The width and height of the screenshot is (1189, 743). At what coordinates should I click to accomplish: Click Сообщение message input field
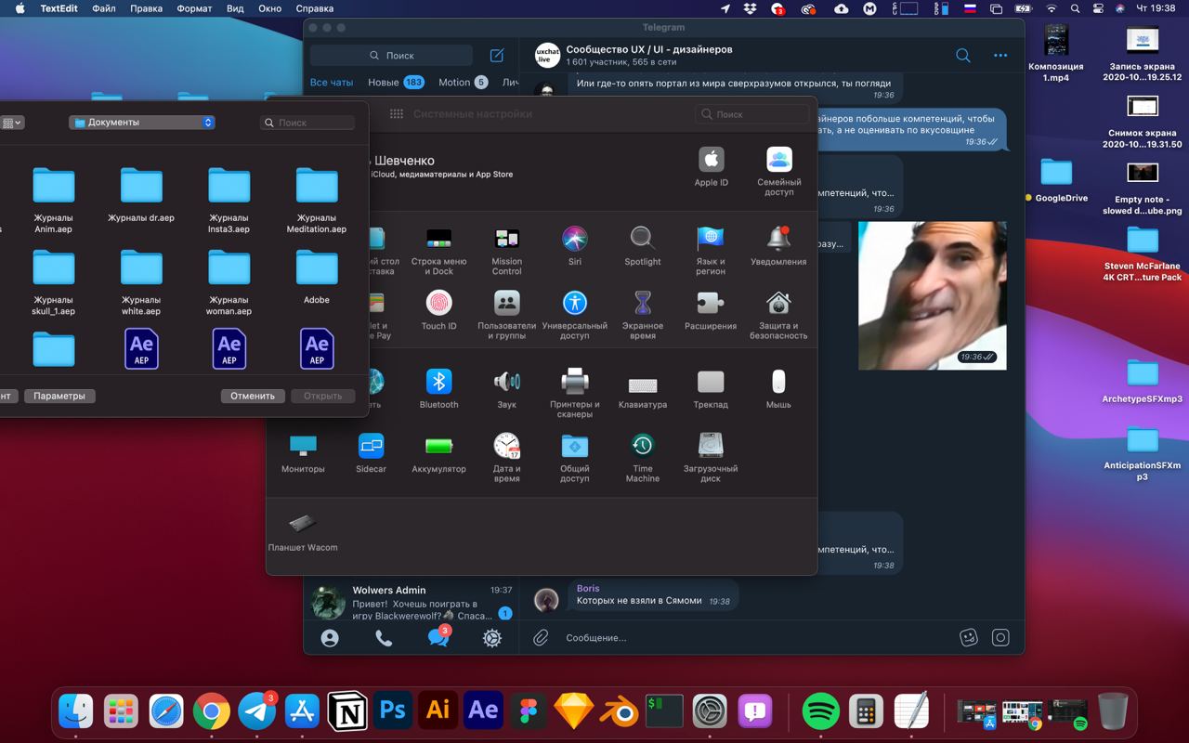(757, 637)
